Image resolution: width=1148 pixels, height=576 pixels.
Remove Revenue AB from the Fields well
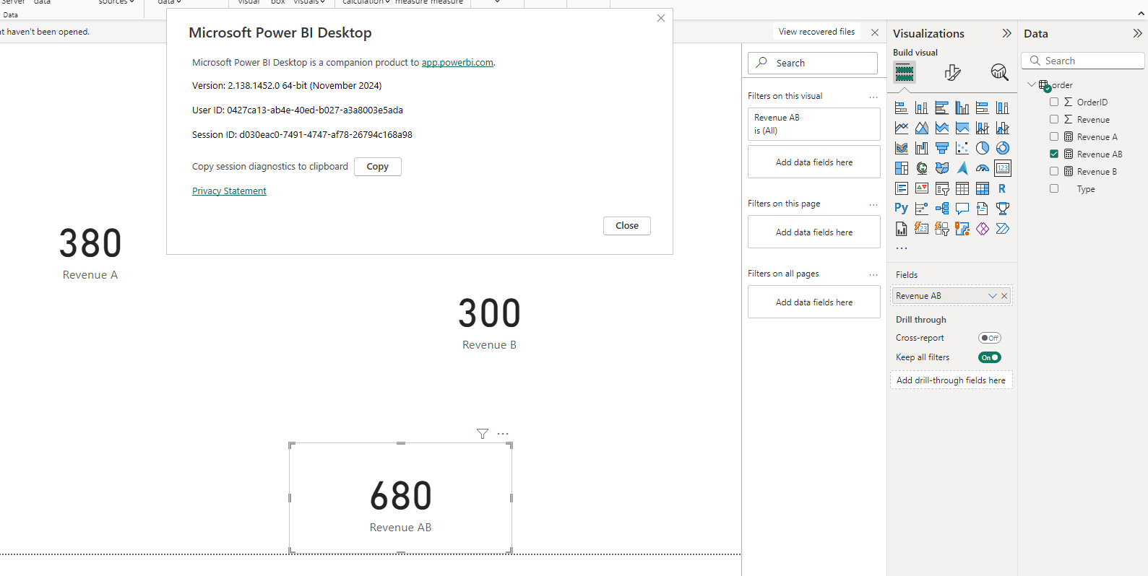click(x=1004, y=296)
